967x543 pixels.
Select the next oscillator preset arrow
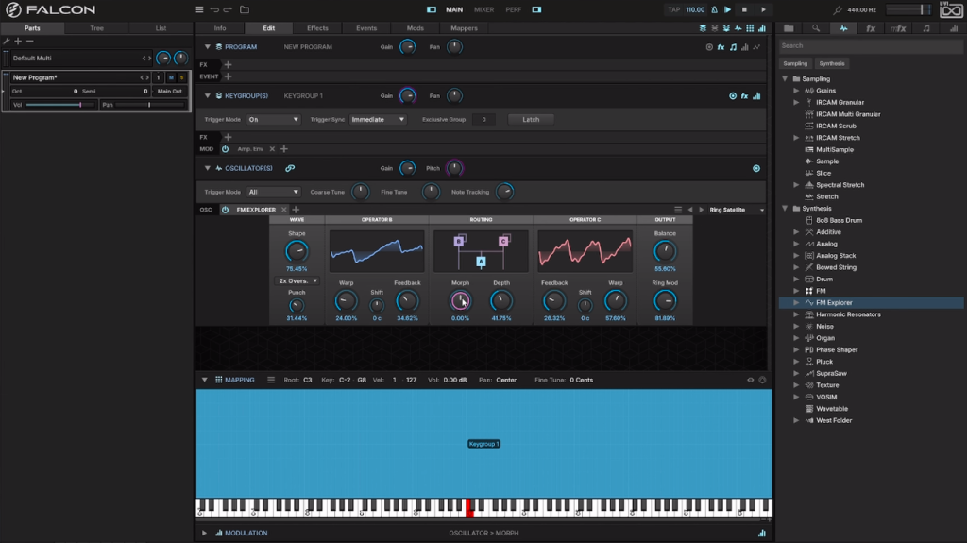702,210
